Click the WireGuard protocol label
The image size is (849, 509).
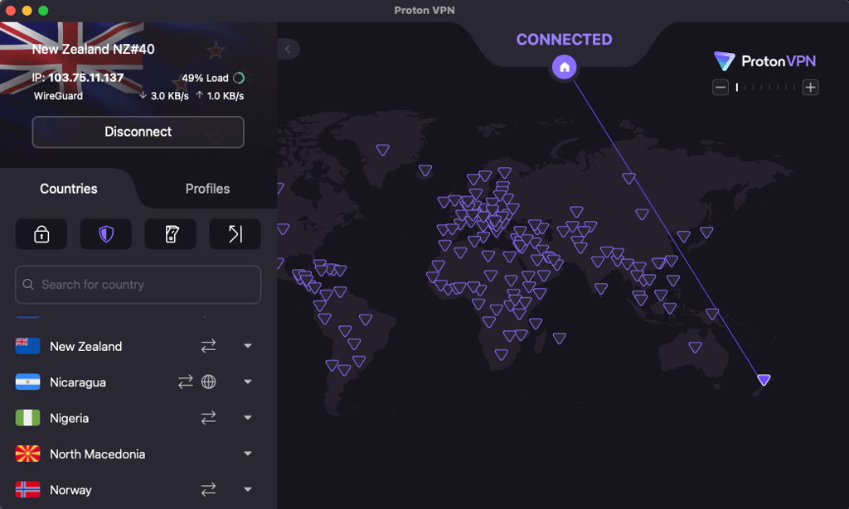59,96
